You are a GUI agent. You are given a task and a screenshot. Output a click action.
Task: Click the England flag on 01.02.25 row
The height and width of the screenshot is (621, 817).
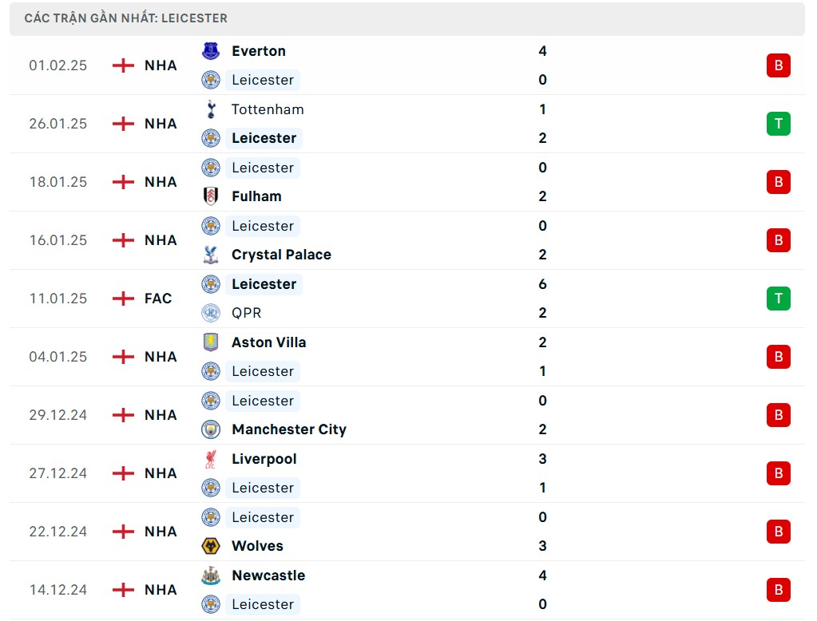[x=123, y=65]
